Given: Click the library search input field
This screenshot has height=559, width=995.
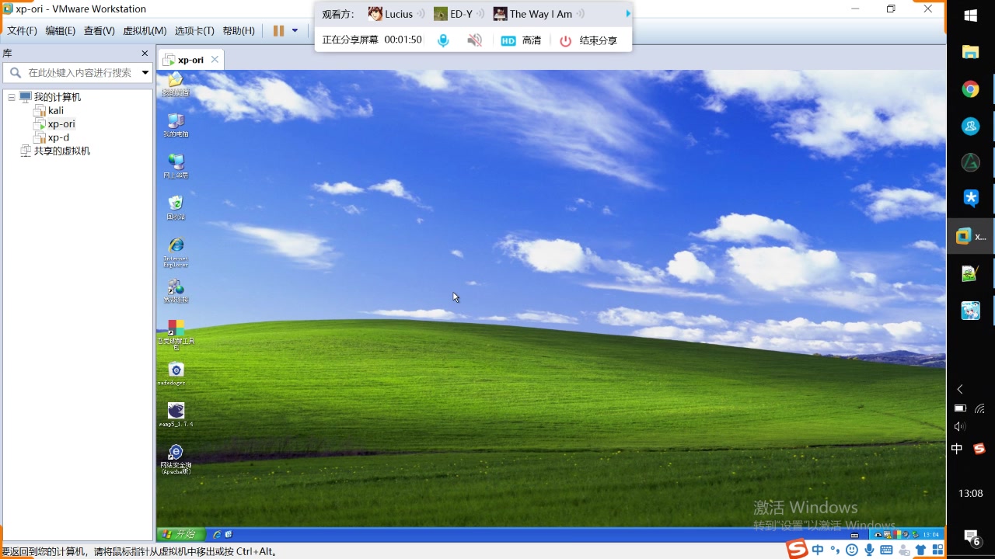Looking at the screenshot, I should pos(80,72).
